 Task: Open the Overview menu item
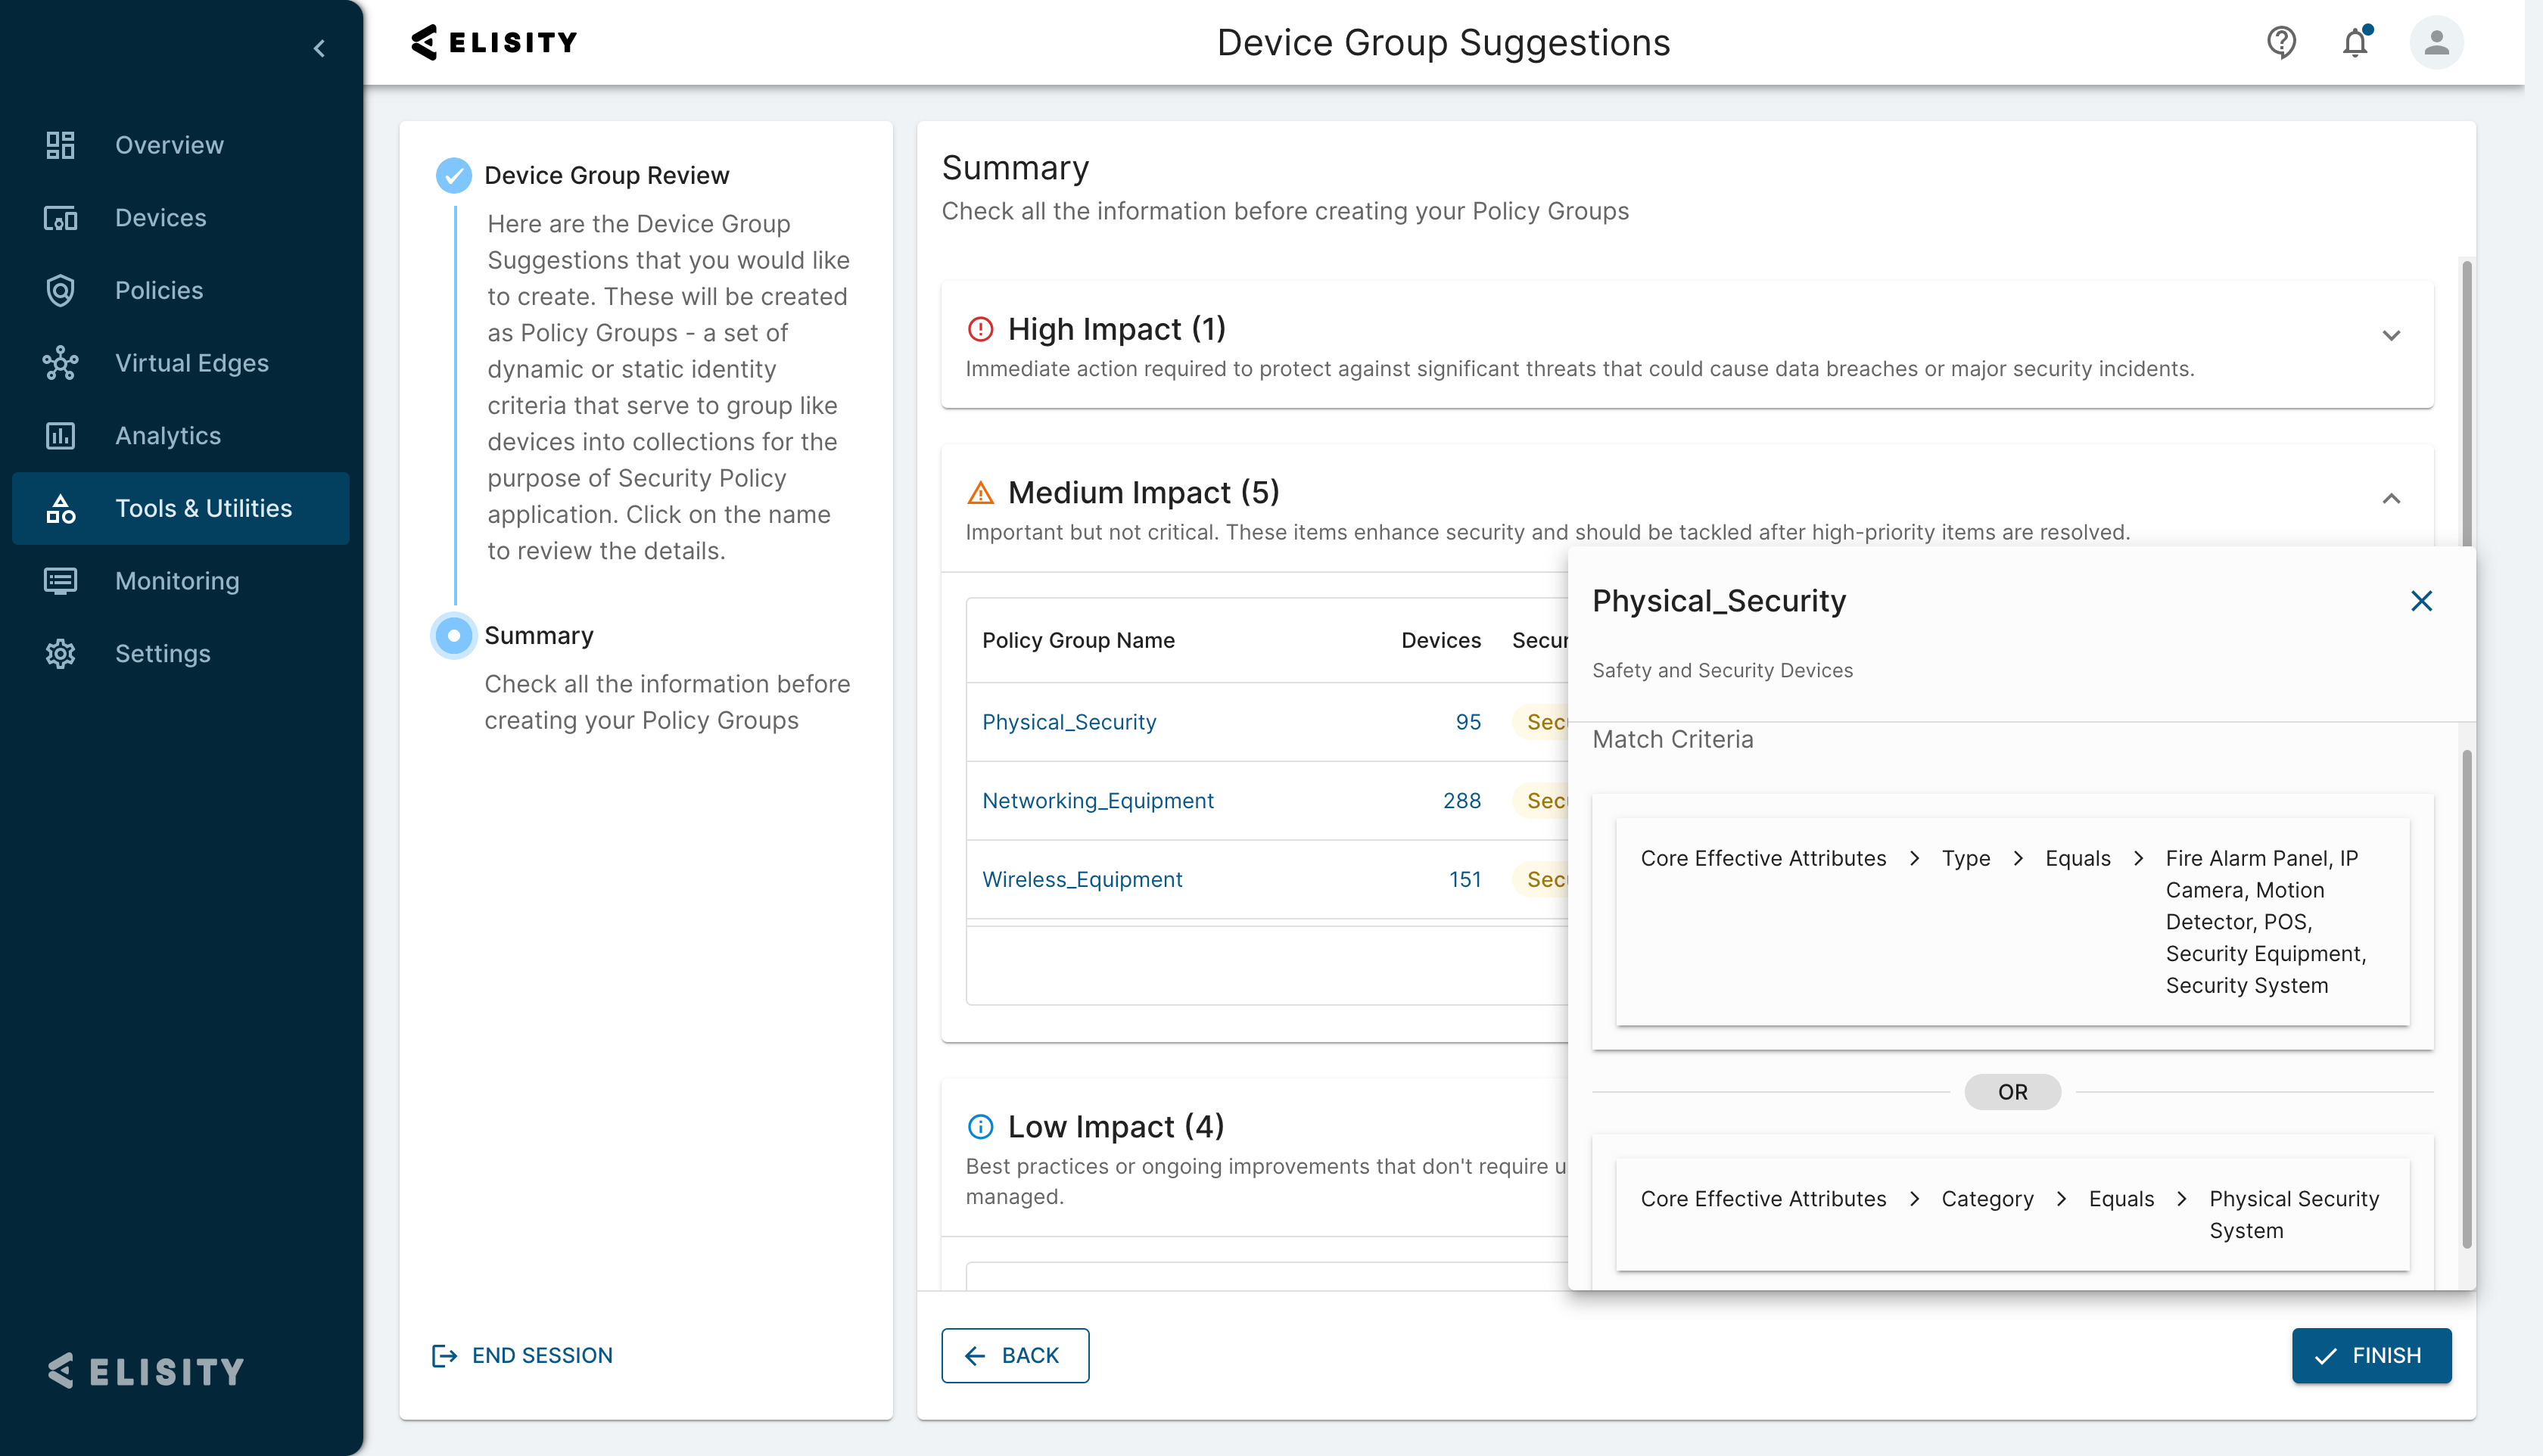180,145
